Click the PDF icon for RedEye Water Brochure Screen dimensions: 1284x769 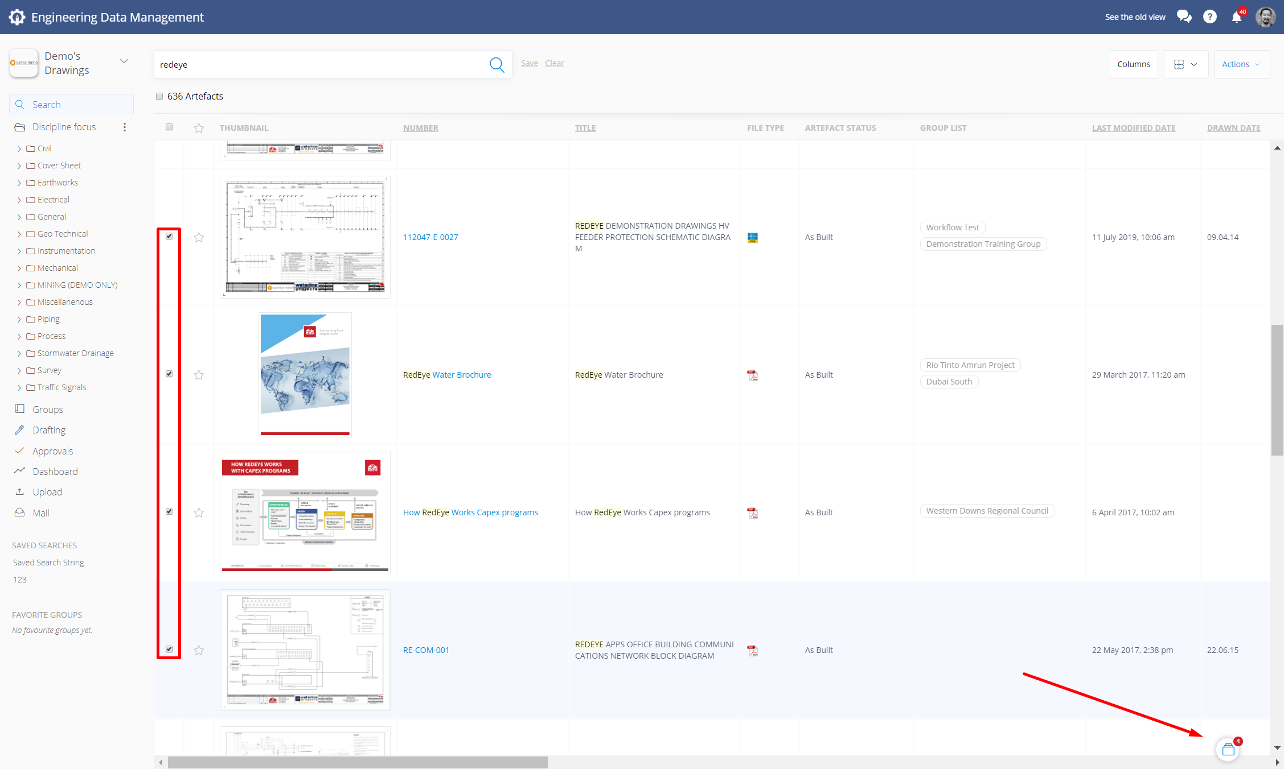[x=752, y=375]
